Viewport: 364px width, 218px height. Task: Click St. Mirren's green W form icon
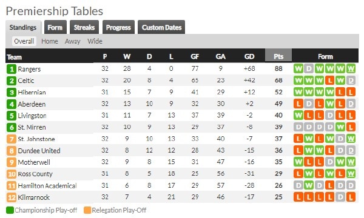click(340, 127)
